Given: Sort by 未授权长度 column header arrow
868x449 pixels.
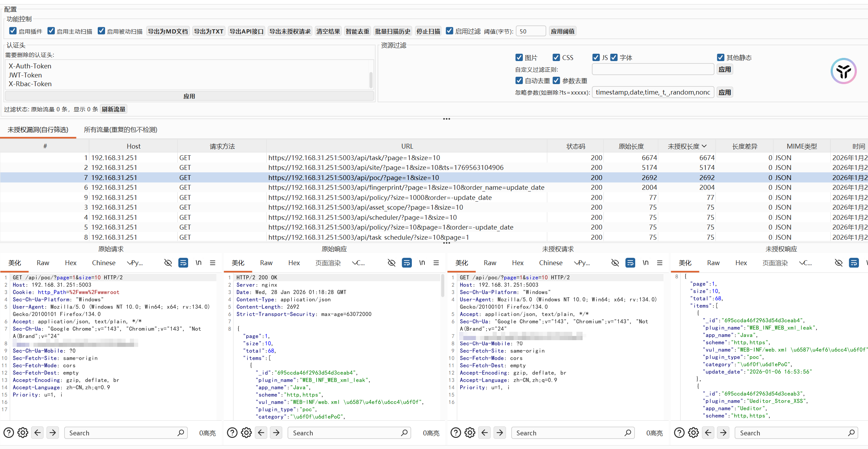Looking at the screenshot, I should pos(704,146).
